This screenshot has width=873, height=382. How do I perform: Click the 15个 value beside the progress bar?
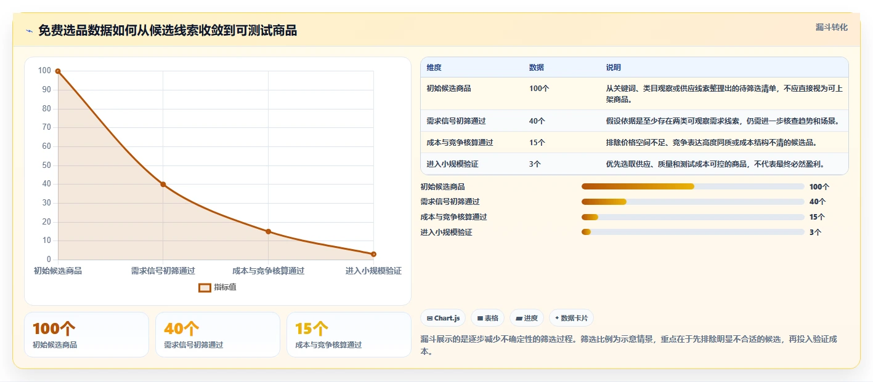click(x=818, y=217)
